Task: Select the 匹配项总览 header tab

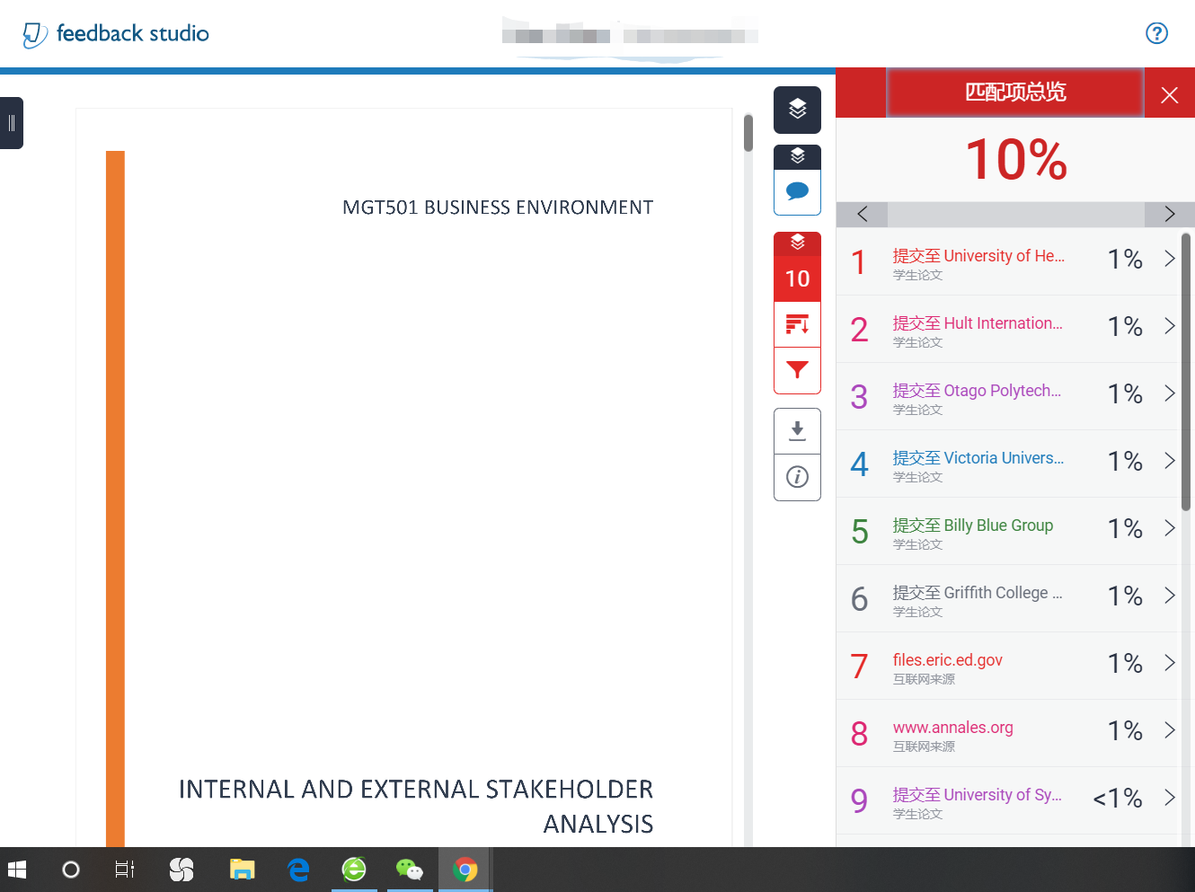Action: 1015,93
